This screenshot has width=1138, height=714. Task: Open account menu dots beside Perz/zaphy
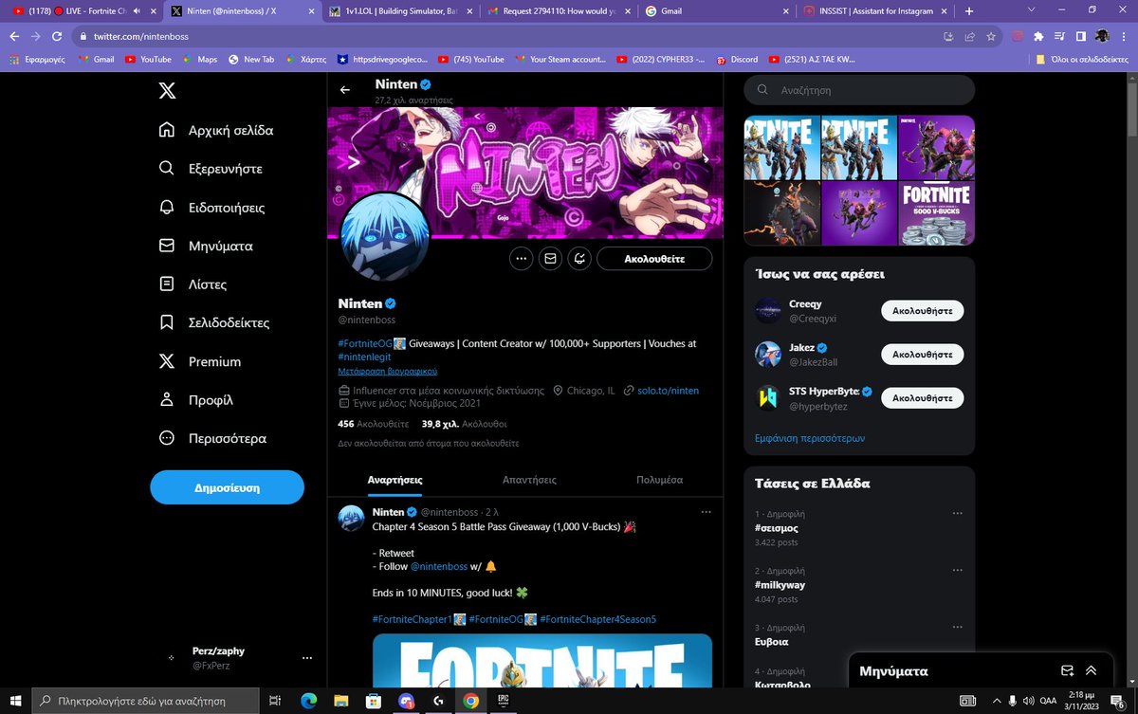[x=306, y=658]
